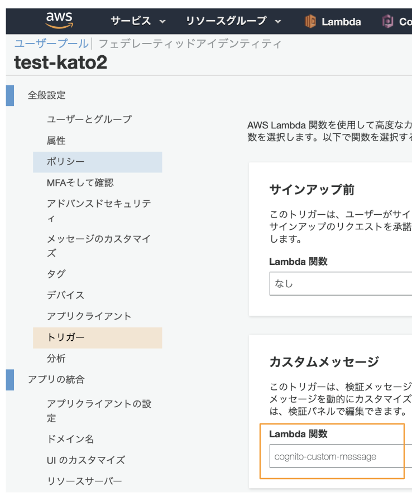Open ユーザーとグループ settings
The image size is (412, 502).
click(90, 119)
